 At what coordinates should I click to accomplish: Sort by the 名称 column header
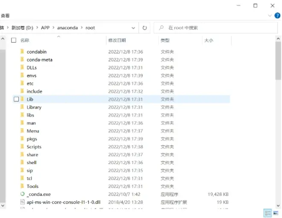pos(25,40)
